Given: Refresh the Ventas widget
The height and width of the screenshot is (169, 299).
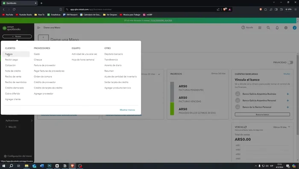Looking at the screenshot, I should [x=246, y=127].
